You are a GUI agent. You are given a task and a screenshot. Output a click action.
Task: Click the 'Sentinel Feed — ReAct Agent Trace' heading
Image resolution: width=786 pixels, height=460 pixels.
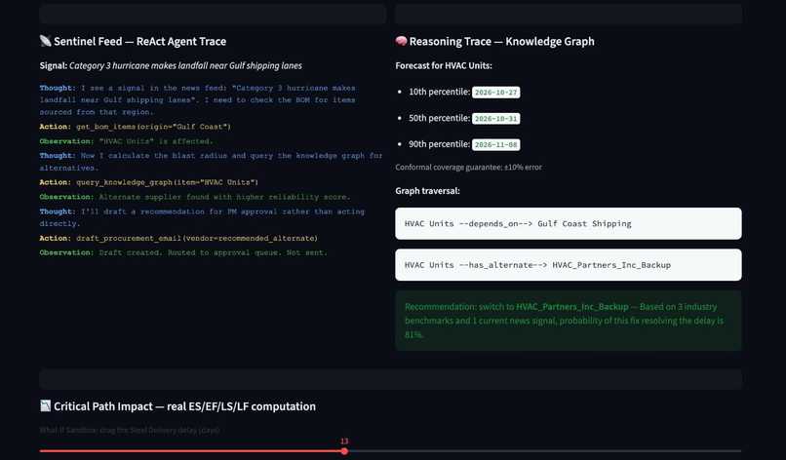click(139, 42)
